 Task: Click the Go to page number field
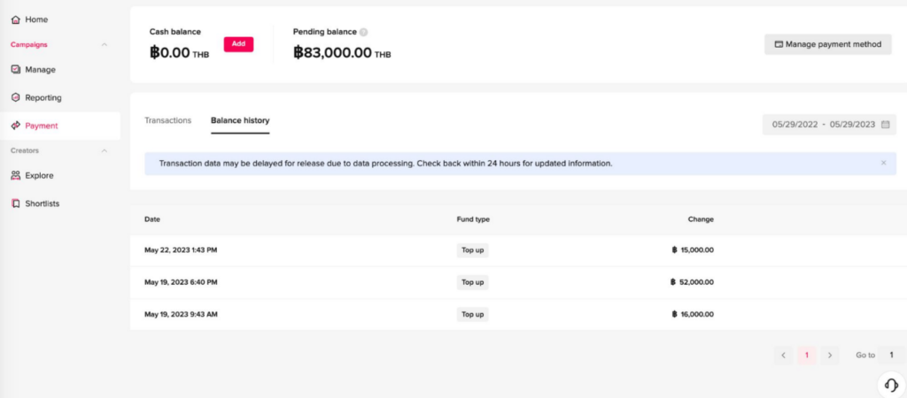coord(891,356)
